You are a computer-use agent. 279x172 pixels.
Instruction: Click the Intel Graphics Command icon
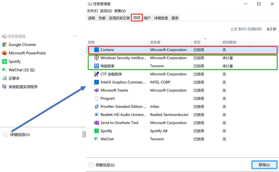97,82
